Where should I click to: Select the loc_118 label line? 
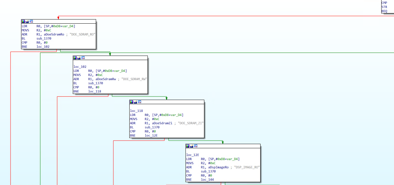[x=136, y=111]
